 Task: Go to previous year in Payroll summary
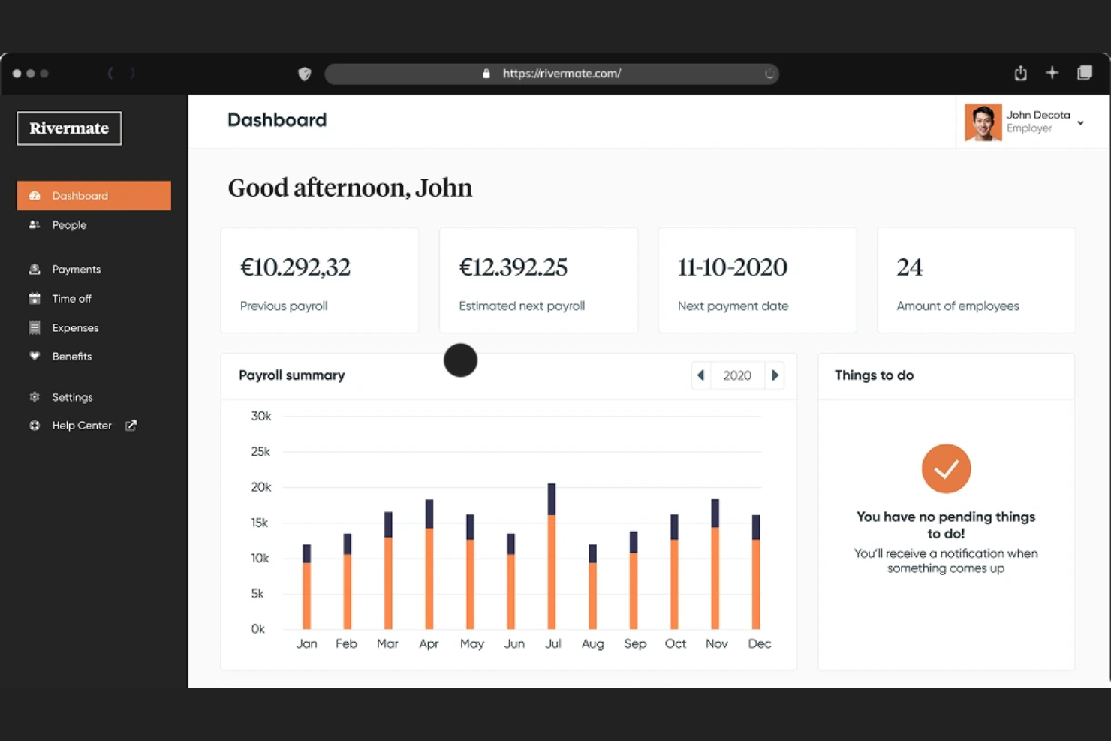[x=700, y=375]
